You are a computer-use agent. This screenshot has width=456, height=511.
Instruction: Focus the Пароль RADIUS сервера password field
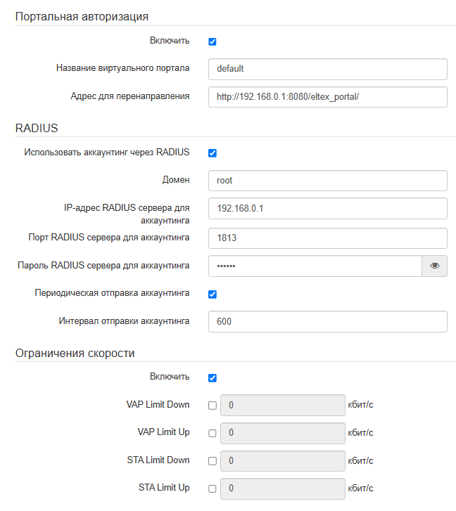tap(315, 266)
